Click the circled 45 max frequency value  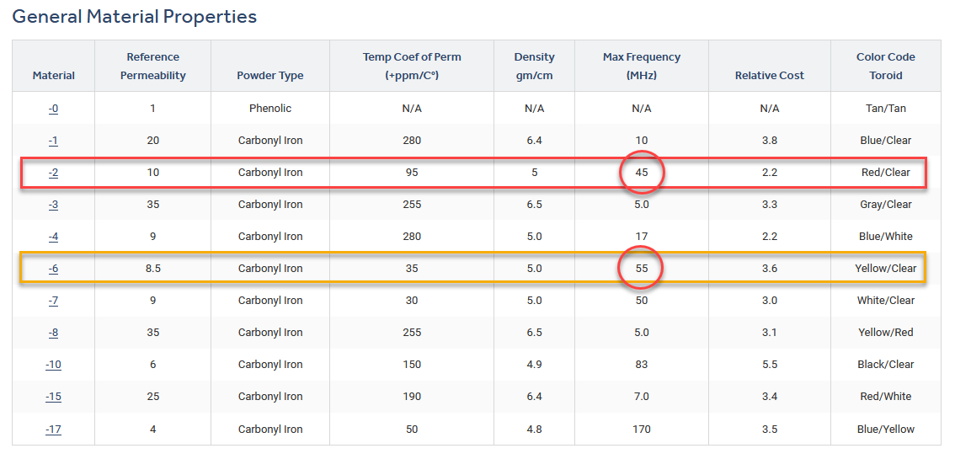click(642, 173)
